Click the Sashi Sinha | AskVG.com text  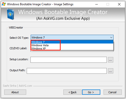17,86
